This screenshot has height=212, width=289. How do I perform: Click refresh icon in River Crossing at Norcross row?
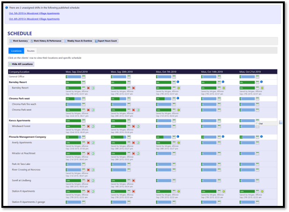coord(93,170)
